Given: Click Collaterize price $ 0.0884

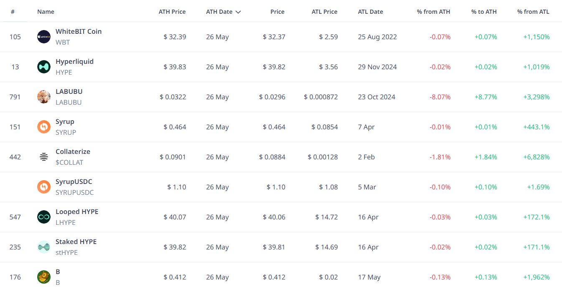Looking at the screenshot, I should [272, 157].
